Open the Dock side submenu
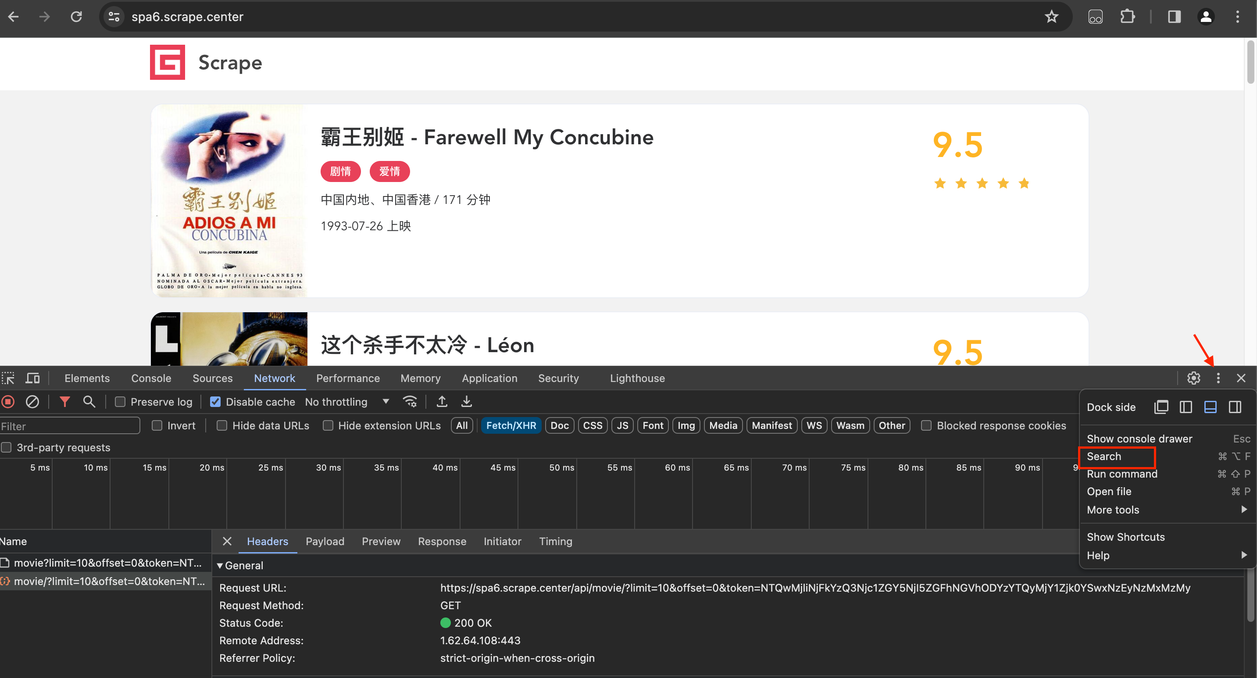 (x=1112, y=407)
